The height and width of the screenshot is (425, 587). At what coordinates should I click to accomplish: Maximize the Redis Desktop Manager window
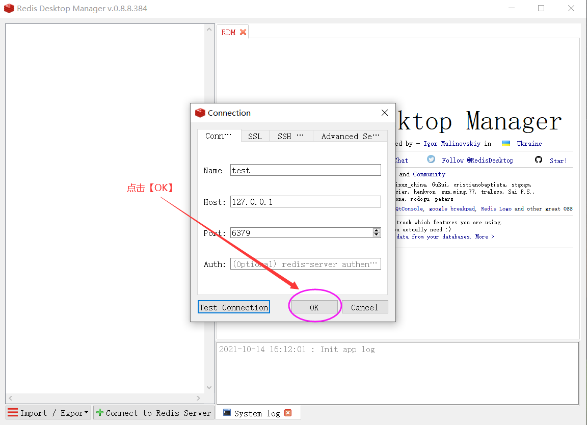(x=541, y=8)
